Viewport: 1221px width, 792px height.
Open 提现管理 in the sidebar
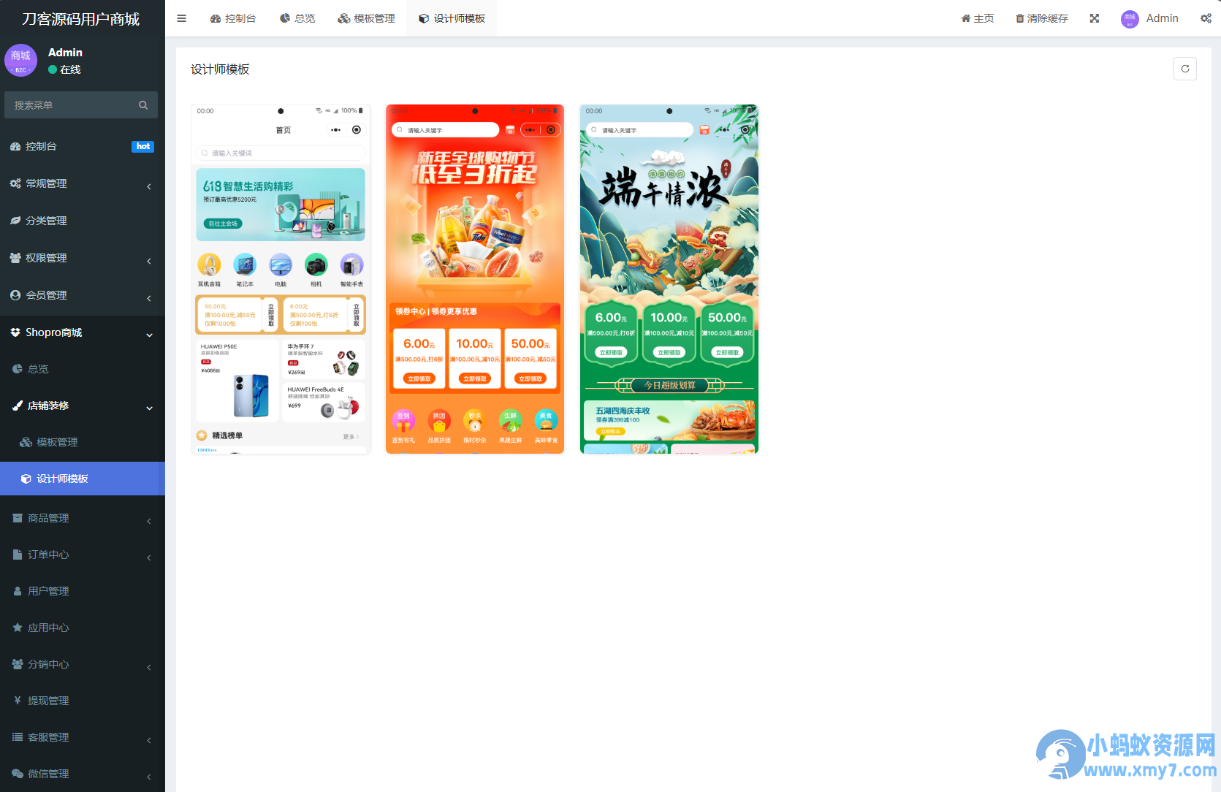[x=48, y=701]
